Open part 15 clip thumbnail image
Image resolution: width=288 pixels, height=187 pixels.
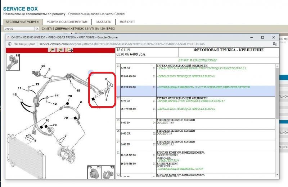pyautogui.click(x=13, y=61)
